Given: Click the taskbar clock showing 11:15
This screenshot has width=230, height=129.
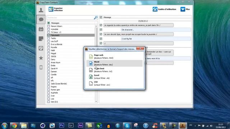Looking at the screenshot, I should pyautogui.click(x=221, y=124).
